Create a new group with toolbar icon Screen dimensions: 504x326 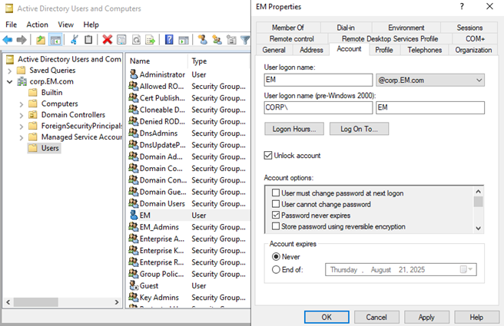click(217, 40)
